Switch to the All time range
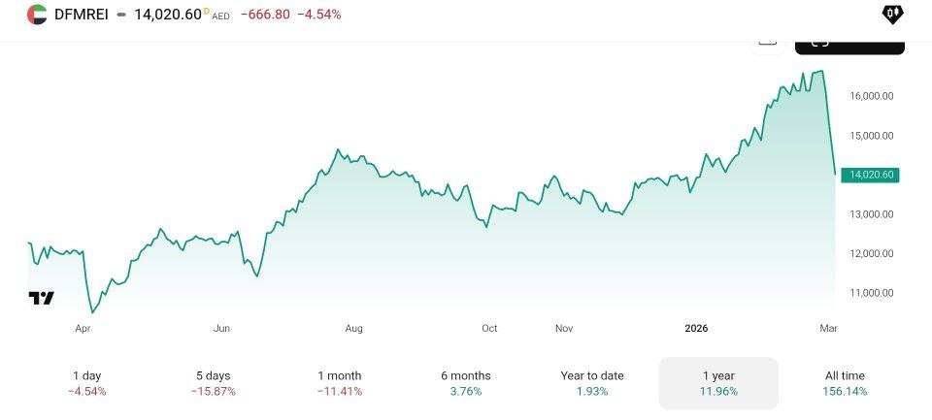The image size is (932, 420). point(843,383)
